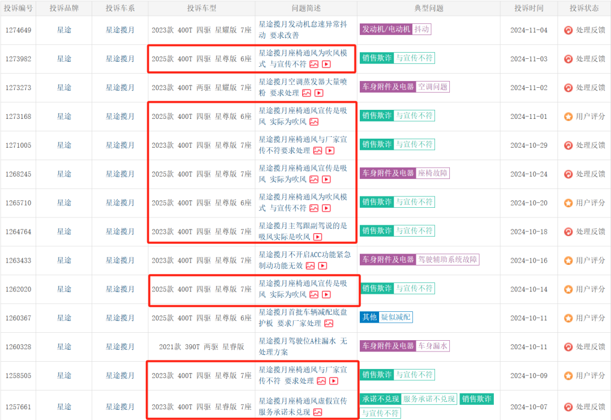Click 处理反馈 status text for complaint 1271005
The width and height of the screenshot is (611, 420).
pyautogui.click(x=590, y=145)
